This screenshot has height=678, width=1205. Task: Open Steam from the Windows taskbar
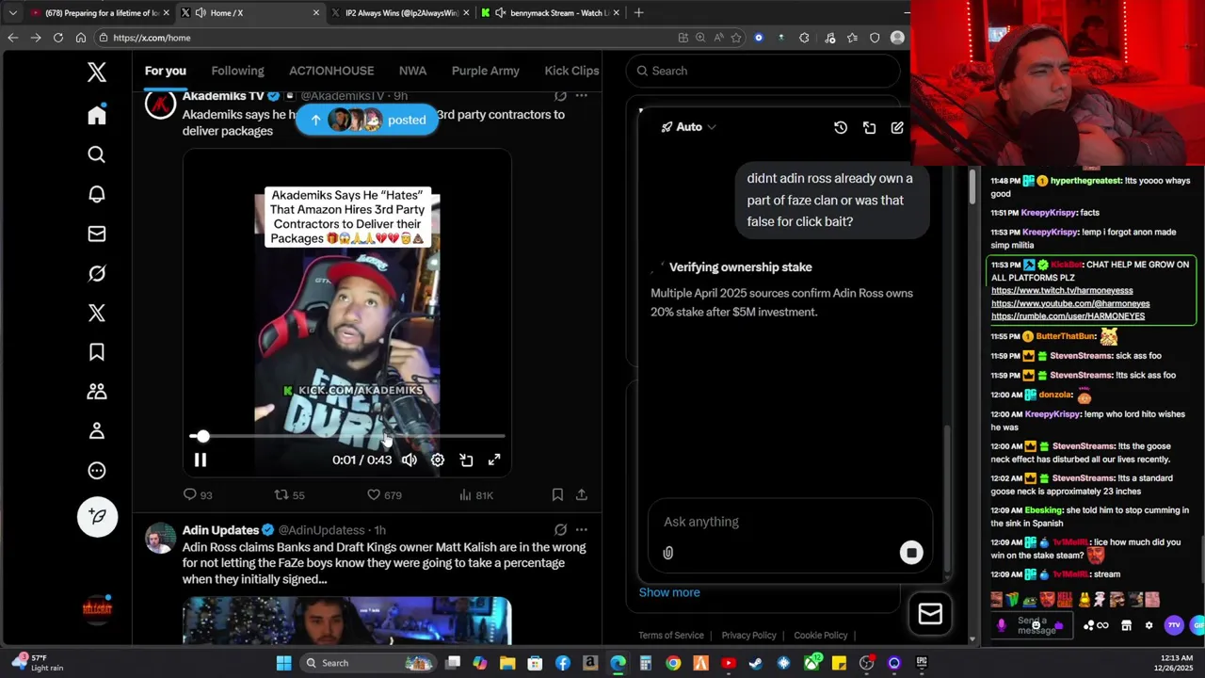(755, 663)
